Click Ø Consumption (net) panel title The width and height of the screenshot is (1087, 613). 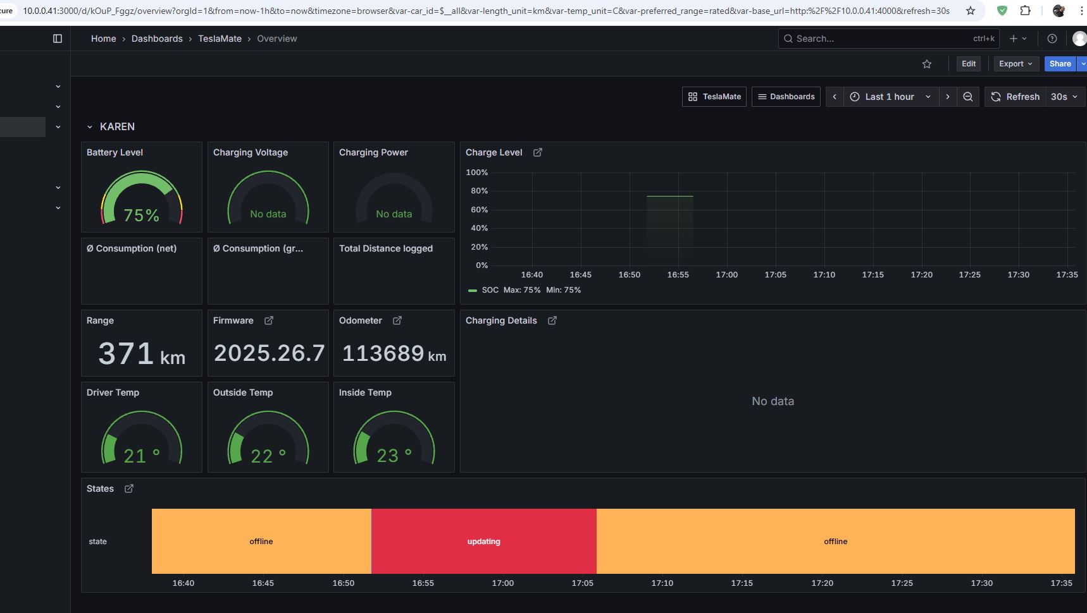pyautogui.click(x=132, y=248)
